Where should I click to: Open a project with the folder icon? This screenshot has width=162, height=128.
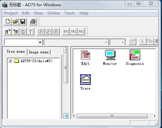(x=15, y=21)
